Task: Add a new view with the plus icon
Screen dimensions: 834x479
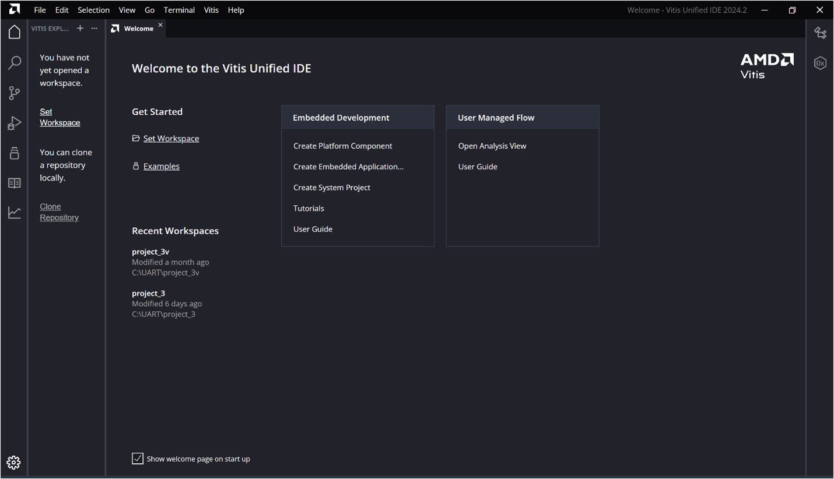Action: coord(80,28)
